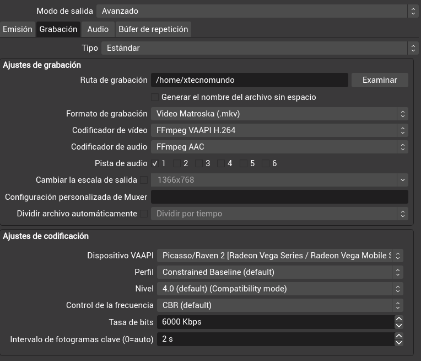Check audio track 2 checkbox
The width and height of the screenshot is (421, 361).
click(177, 163)
